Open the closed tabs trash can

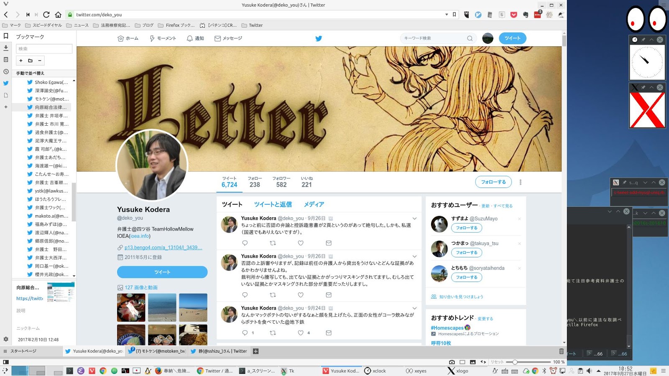pos(561,351)
